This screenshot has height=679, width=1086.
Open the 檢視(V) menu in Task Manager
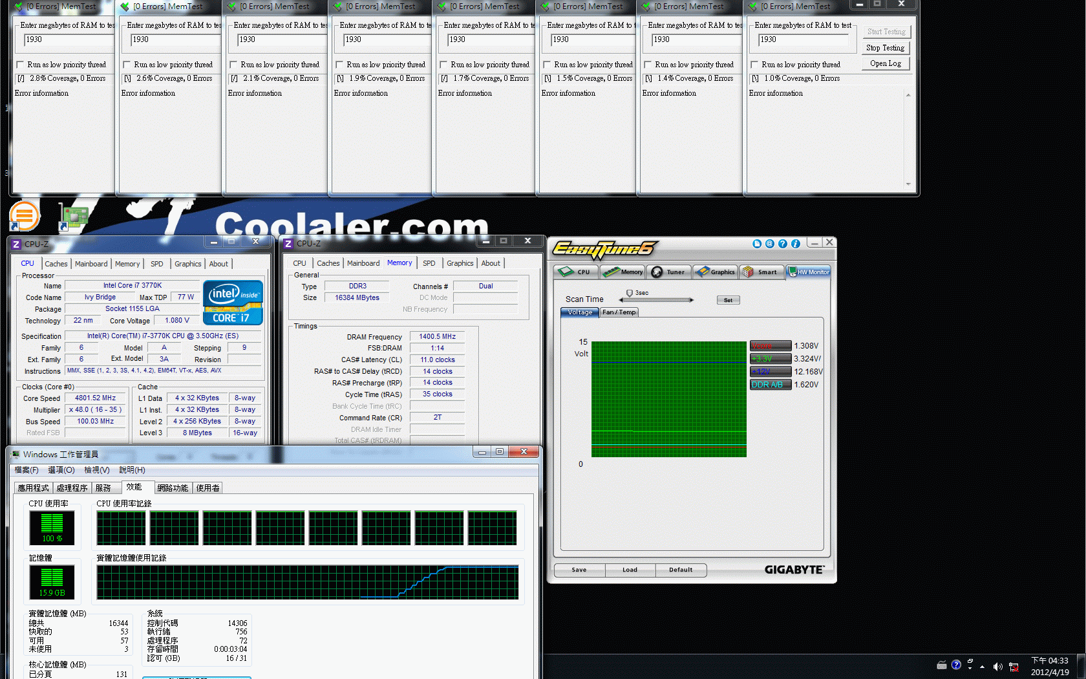(x=97, y=470)
